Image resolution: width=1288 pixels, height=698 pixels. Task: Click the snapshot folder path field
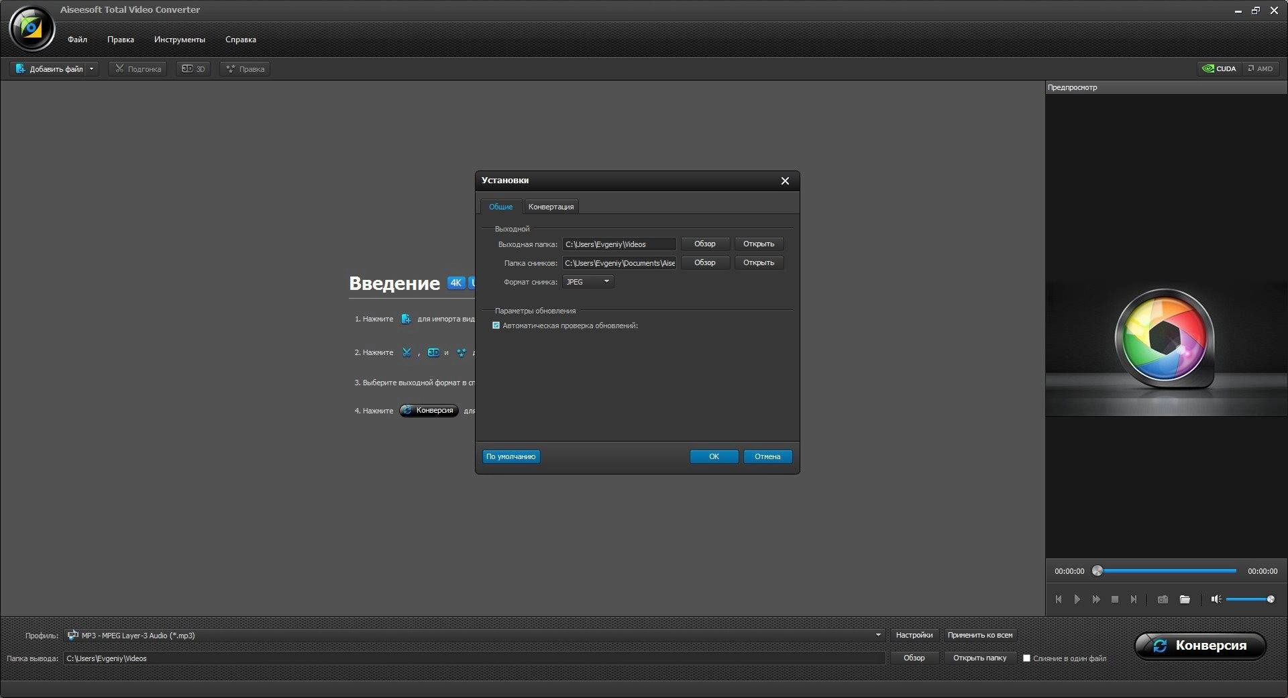pos(619,263)
